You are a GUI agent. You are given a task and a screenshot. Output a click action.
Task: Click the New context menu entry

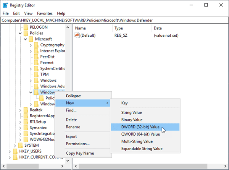tap(83, 103)
